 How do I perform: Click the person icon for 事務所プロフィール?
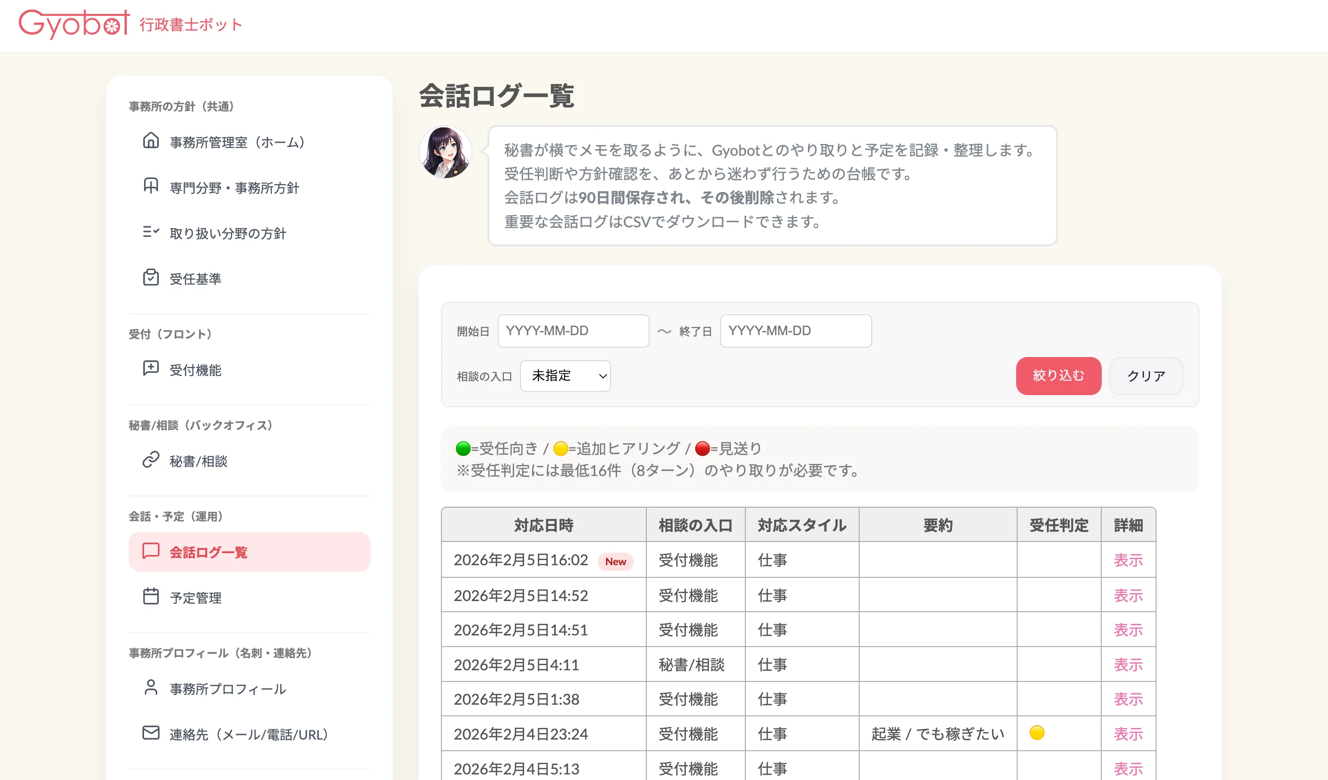[151, 688]
